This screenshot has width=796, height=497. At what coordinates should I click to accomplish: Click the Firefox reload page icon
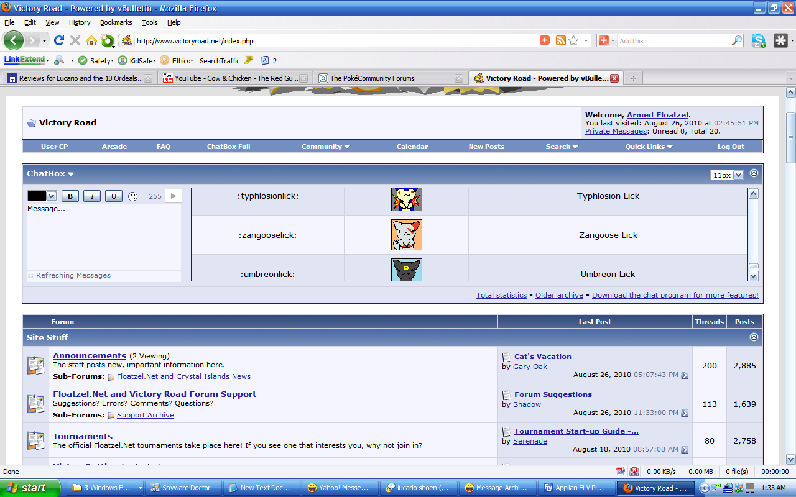(59, 40)
